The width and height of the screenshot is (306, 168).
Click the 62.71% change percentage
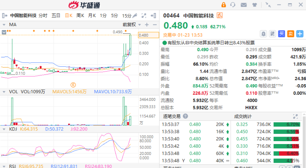218,27
